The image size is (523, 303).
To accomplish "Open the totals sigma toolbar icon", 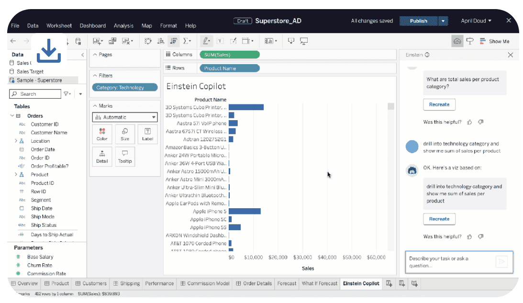I will [x=187, y=41].
